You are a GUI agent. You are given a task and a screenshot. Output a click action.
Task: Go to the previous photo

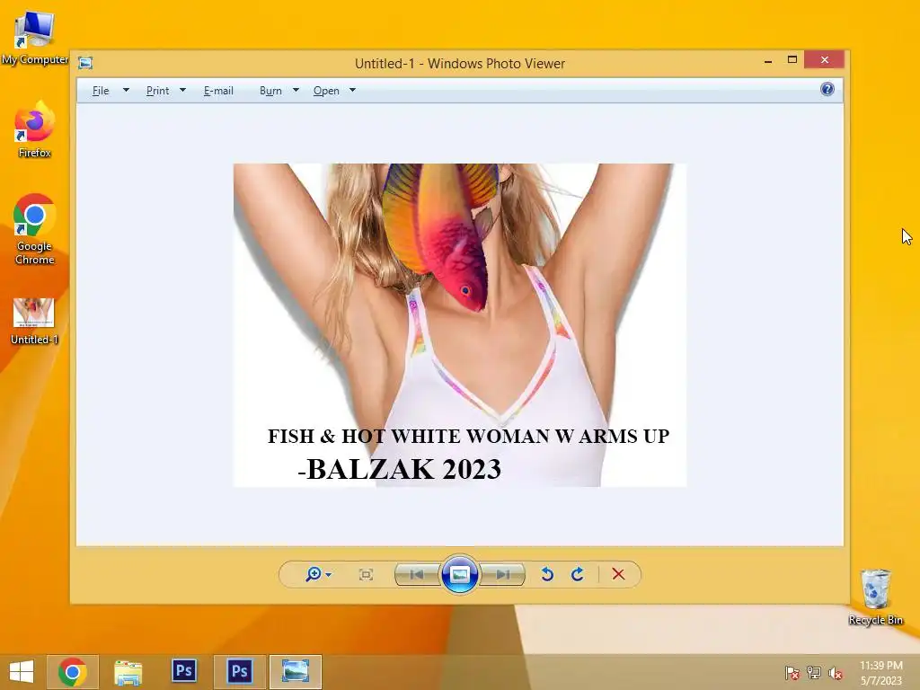tap(417, 574)
